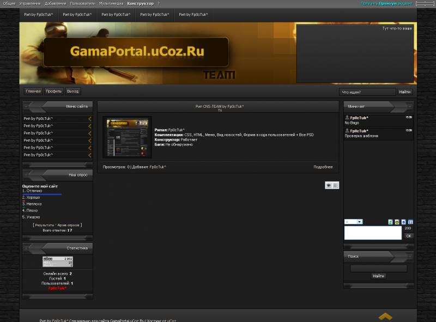Click Найти in the Поиск block
Image resolution: width=436 pixels, height=322 pixels.
pyautogui.click(x=378, y=276)
